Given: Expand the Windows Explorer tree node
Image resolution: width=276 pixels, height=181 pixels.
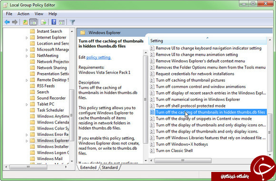Looking at the screenshot, I should (27, 141).
